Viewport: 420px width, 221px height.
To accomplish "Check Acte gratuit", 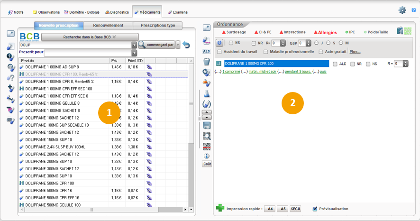I will tap(320, 52).
